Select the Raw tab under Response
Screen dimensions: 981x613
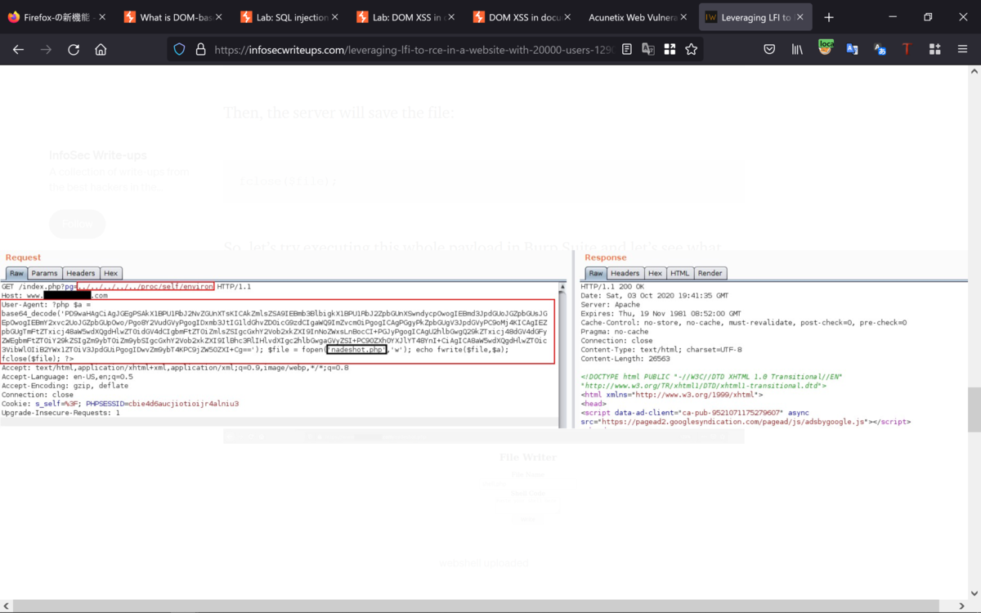(x=596, y=273)
